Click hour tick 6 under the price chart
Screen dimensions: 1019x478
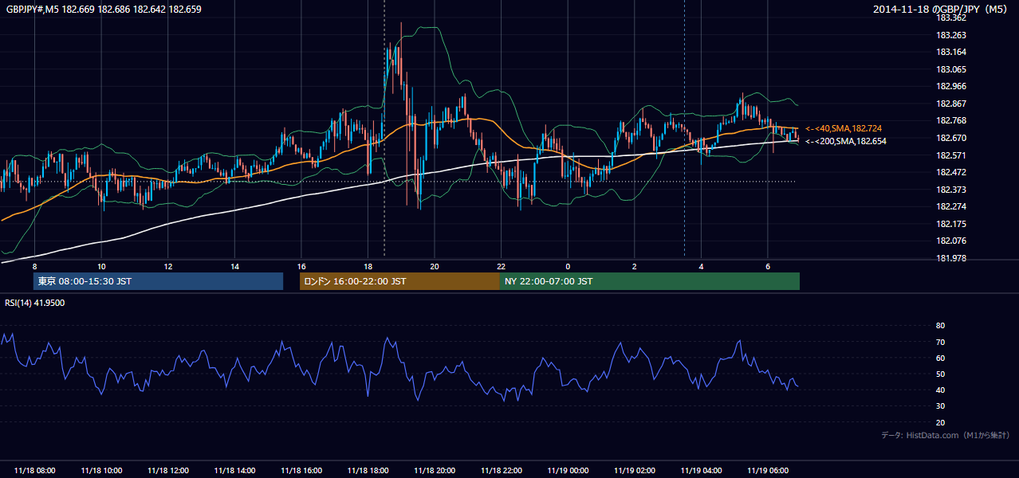[768, 266]
